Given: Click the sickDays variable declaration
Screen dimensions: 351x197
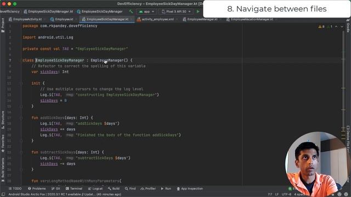Looking at the screenshot, I should click(x=49, y=72).
